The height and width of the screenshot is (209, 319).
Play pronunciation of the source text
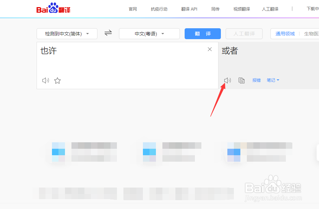pyautogui.click(x=45, y=80)
